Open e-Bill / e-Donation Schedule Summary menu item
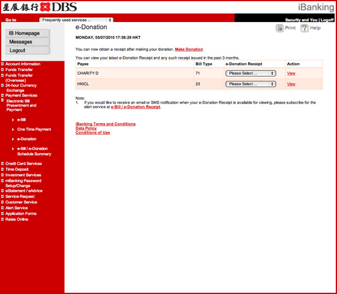Image resolution: width=337 pixels, height=294 pixels. point(34,151)
